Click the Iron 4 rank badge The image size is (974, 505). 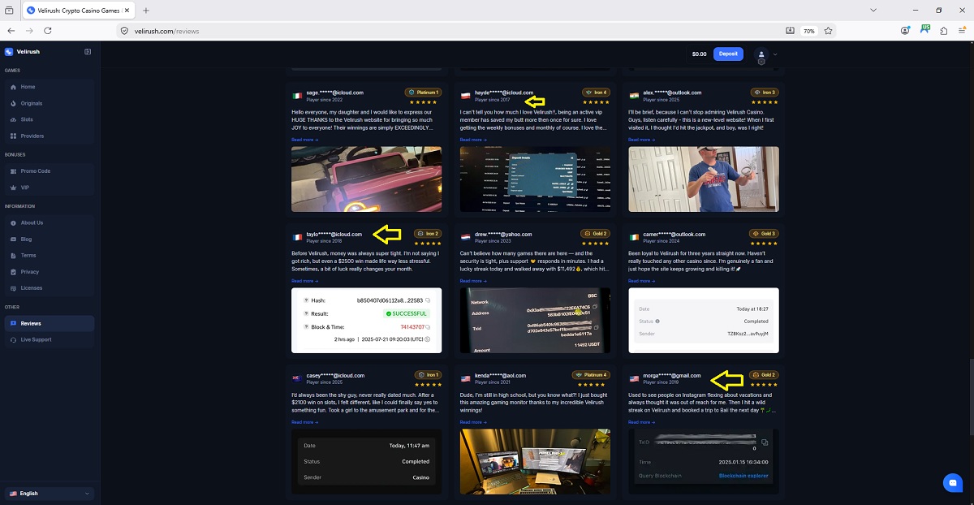coord(597,93)
